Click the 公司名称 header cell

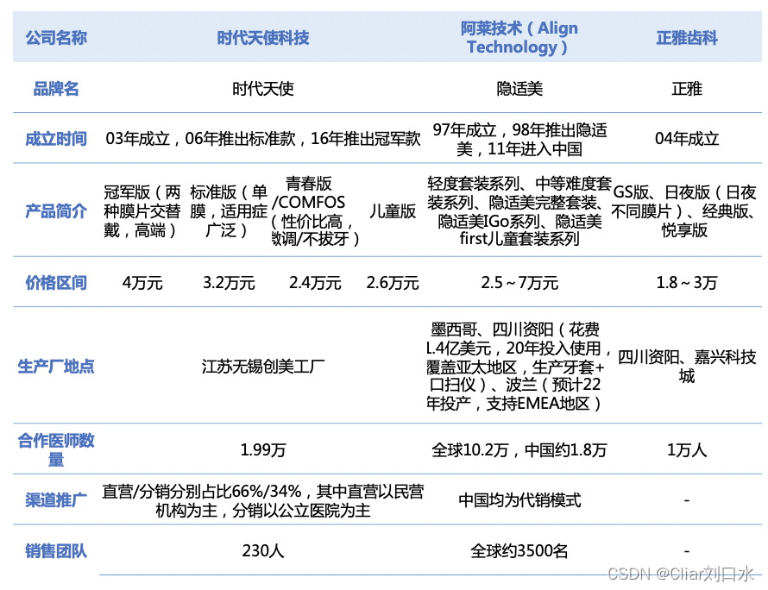[x=56, y=38]
